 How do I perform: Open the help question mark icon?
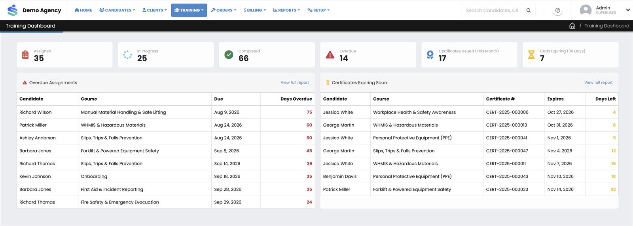click(557, 10)
